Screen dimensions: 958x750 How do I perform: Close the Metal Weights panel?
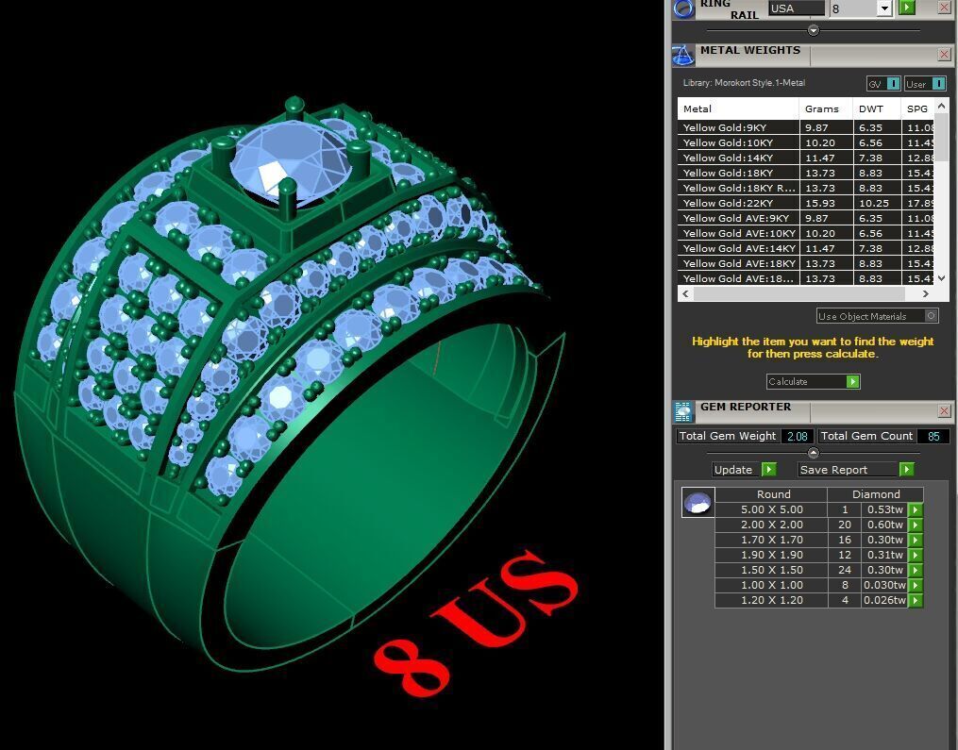(x=944, y=55)
